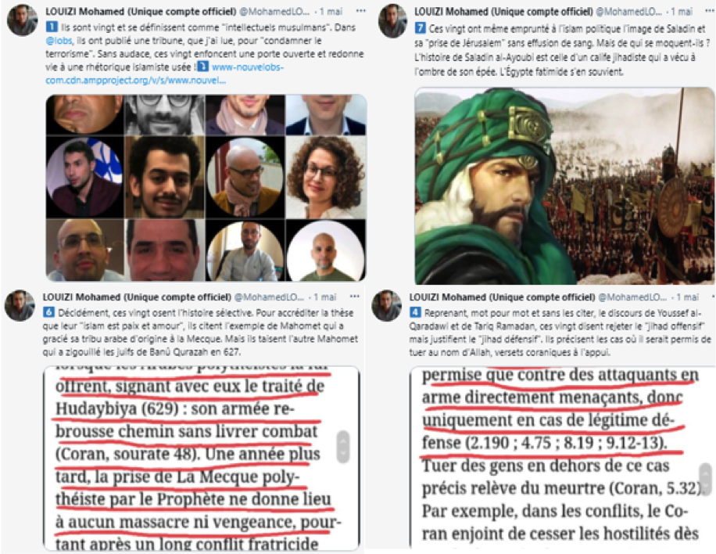Click profile avatar of tweet numbered 4

[387, 305]
